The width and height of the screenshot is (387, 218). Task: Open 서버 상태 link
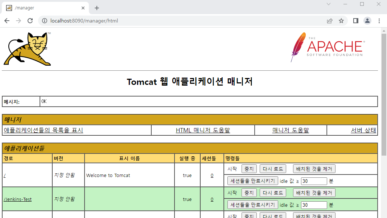tap(363, 130)
